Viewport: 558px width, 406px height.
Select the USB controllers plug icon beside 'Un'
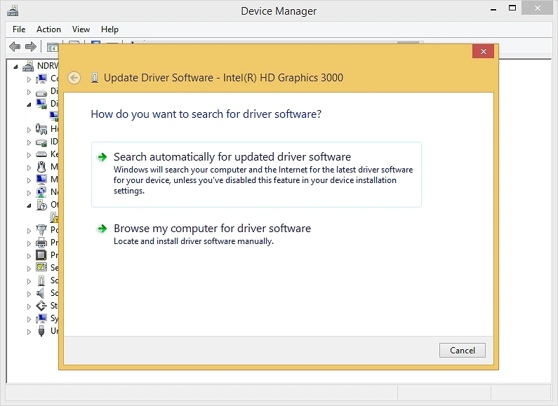tap(41, 331)
